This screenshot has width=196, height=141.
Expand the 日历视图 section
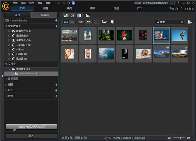tap(6, 79)
